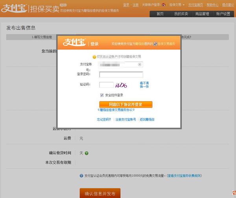Expand the 担保交易 dropdown in header
Image resolution: width=236 pixels, height=198 pixels.
[x=177, y=5]
